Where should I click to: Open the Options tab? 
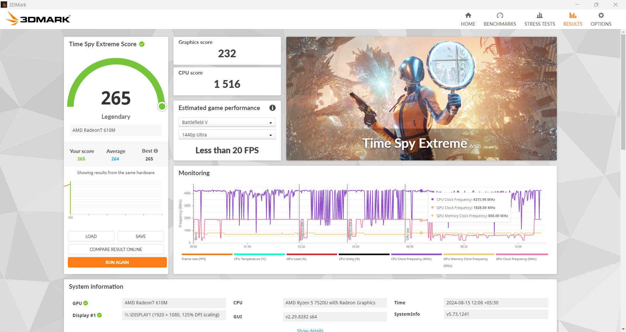click(601, 19)
